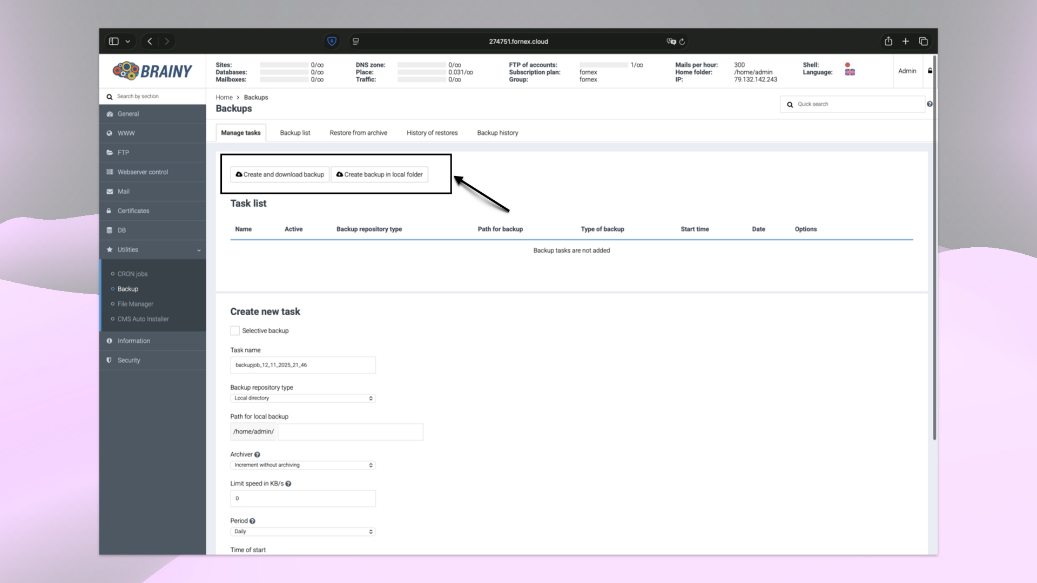The width and height of the screenshot is (1037, 583).
Task: Toggle the unlocked padlock near Admin
Action: click(x=930, y=71)
